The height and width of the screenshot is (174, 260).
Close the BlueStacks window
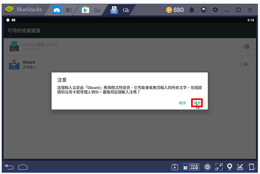coord(250,10)
